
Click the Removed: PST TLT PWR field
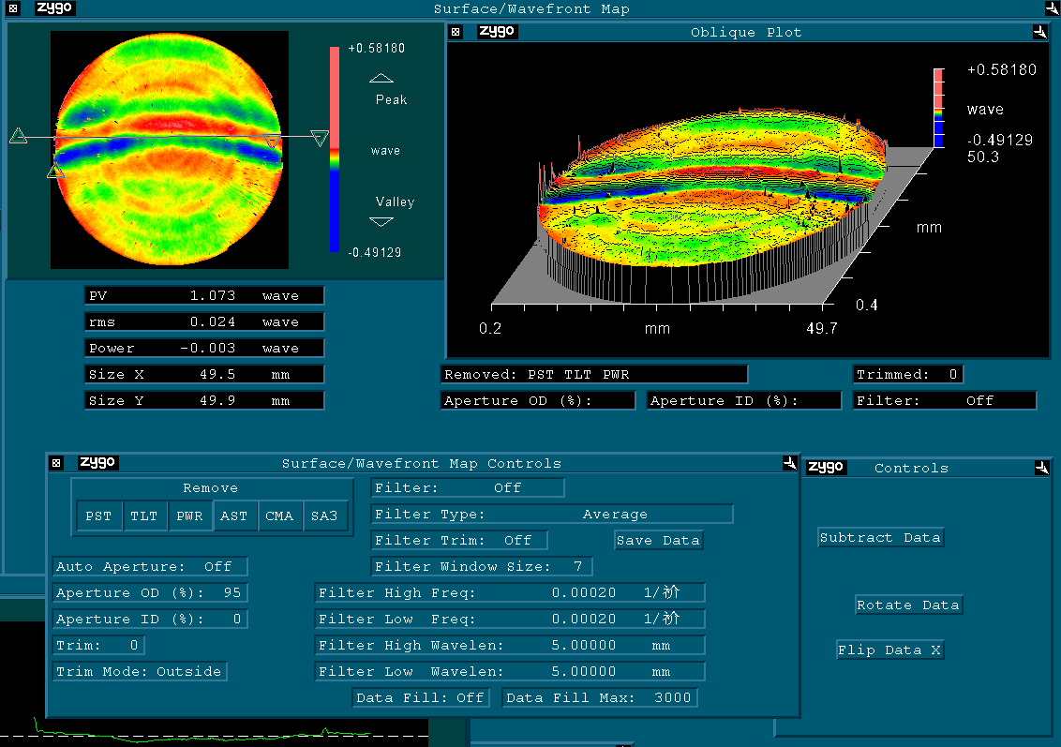(594, 374)
